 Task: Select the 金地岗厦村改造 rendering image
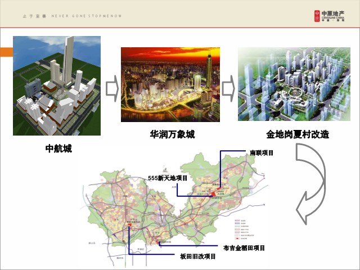(x=294, y=84)
